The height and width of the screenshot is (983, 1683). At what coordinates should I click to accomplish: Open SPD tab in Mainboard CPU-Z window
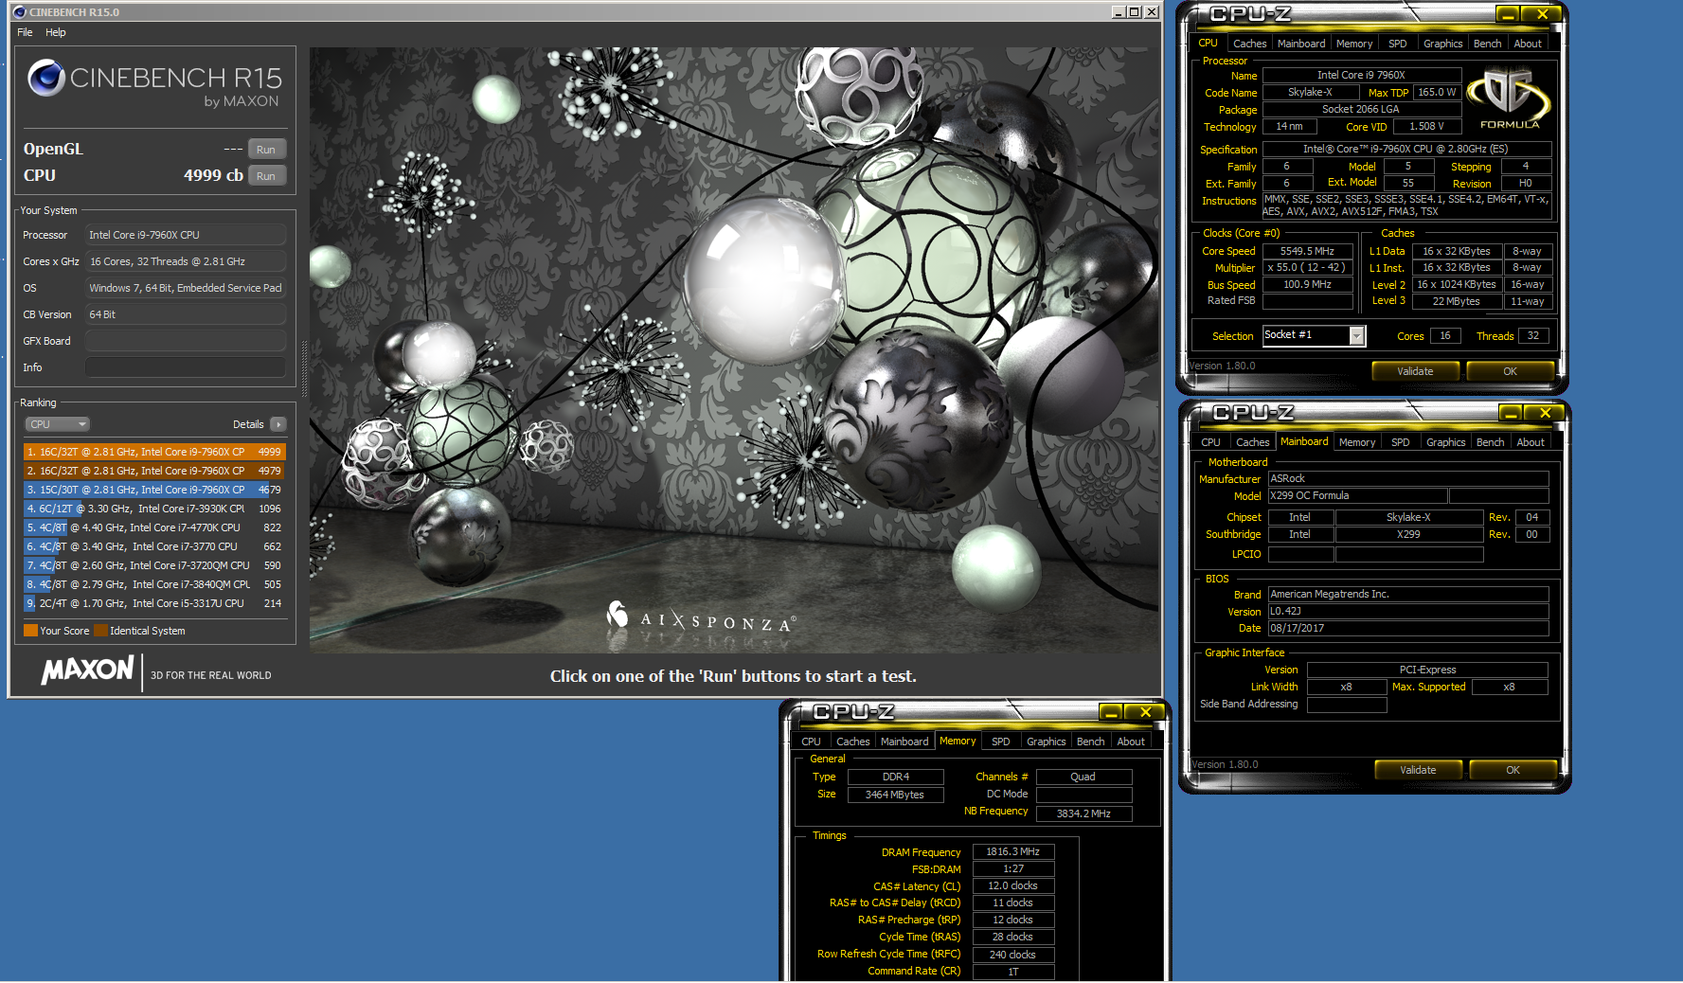click(1401, 442)
